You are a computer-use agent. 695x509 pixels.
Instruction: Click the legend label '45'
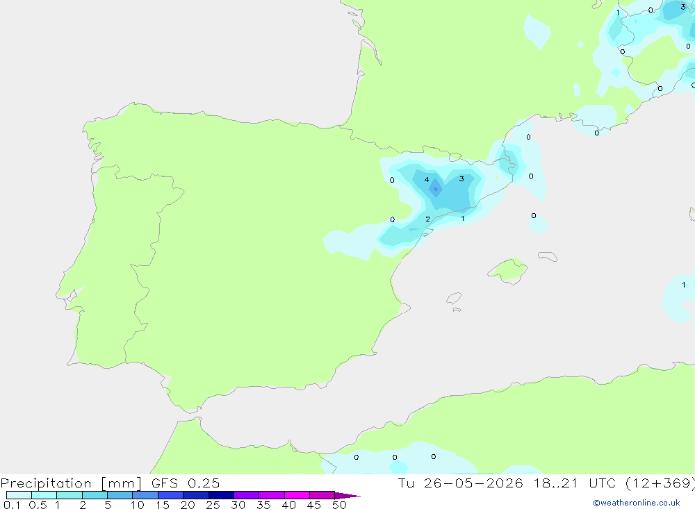[x=314, y=505]
